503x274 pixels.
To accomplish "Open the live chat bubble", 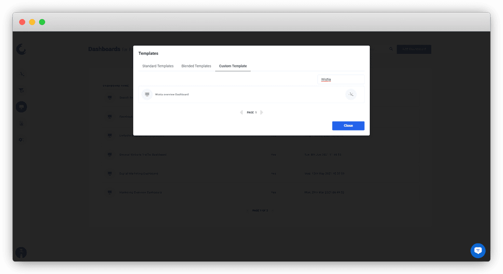I will 478,251.
